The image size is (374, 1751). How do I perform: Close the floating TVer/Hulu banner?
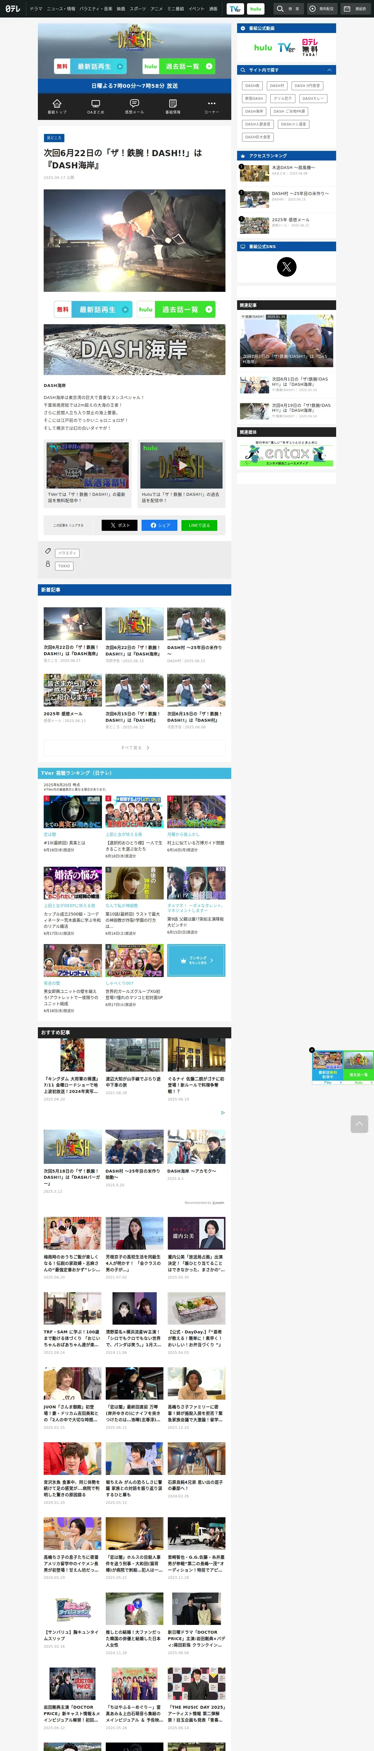[x=312, y=1050]
